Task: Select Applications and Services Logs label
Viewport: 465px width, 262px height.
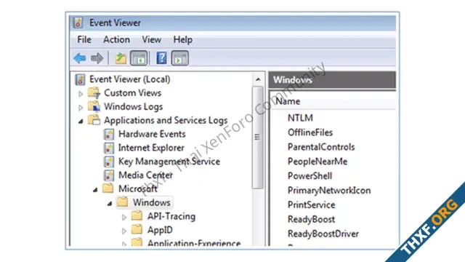Action: click(x=166, y=120)
